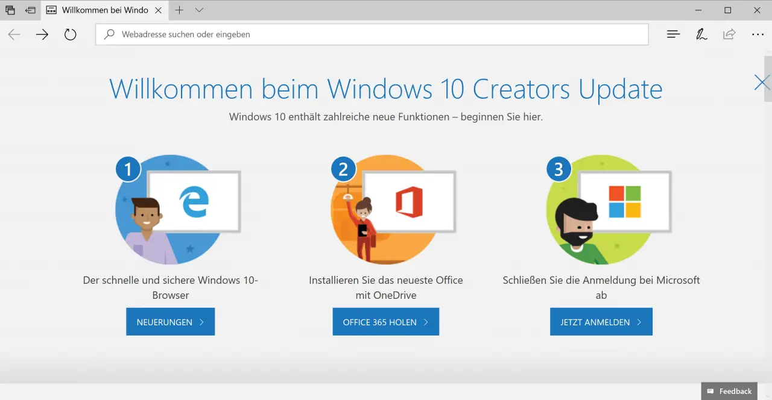The width and height of the screenshot is (772, 400).
Task: Click 'Der schnelle und sichere Windows 10-Browser' text
Action: coord(170,287)
